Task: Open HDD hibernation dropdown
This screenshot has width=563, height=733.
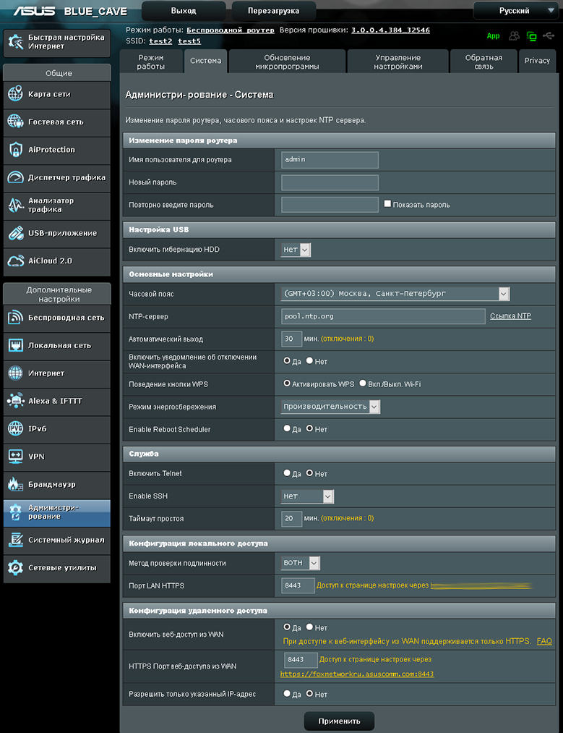Action: [296, 250]
